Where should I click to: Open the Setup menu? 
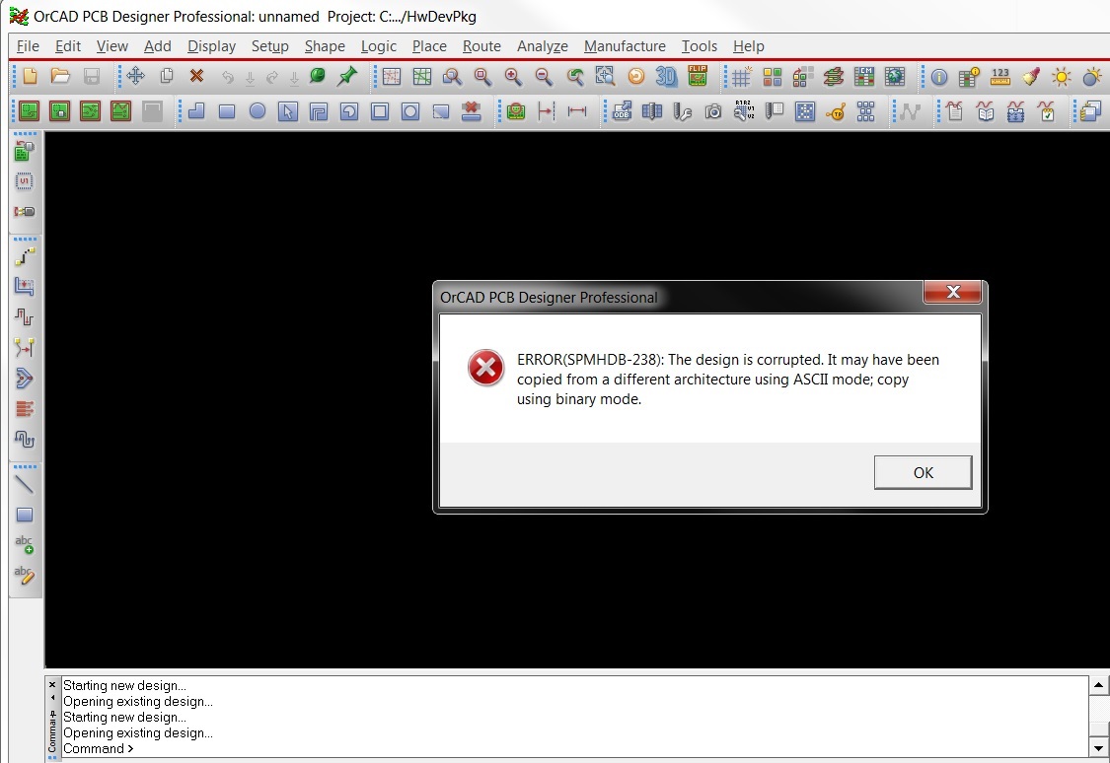(x=269, y=46)
